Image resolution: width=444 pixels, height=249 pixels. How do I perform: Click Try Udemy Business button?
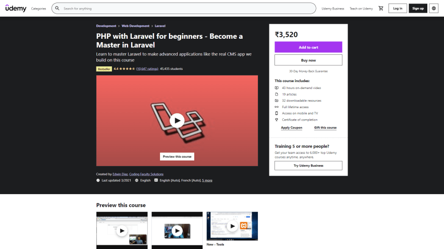pos(308,165)
